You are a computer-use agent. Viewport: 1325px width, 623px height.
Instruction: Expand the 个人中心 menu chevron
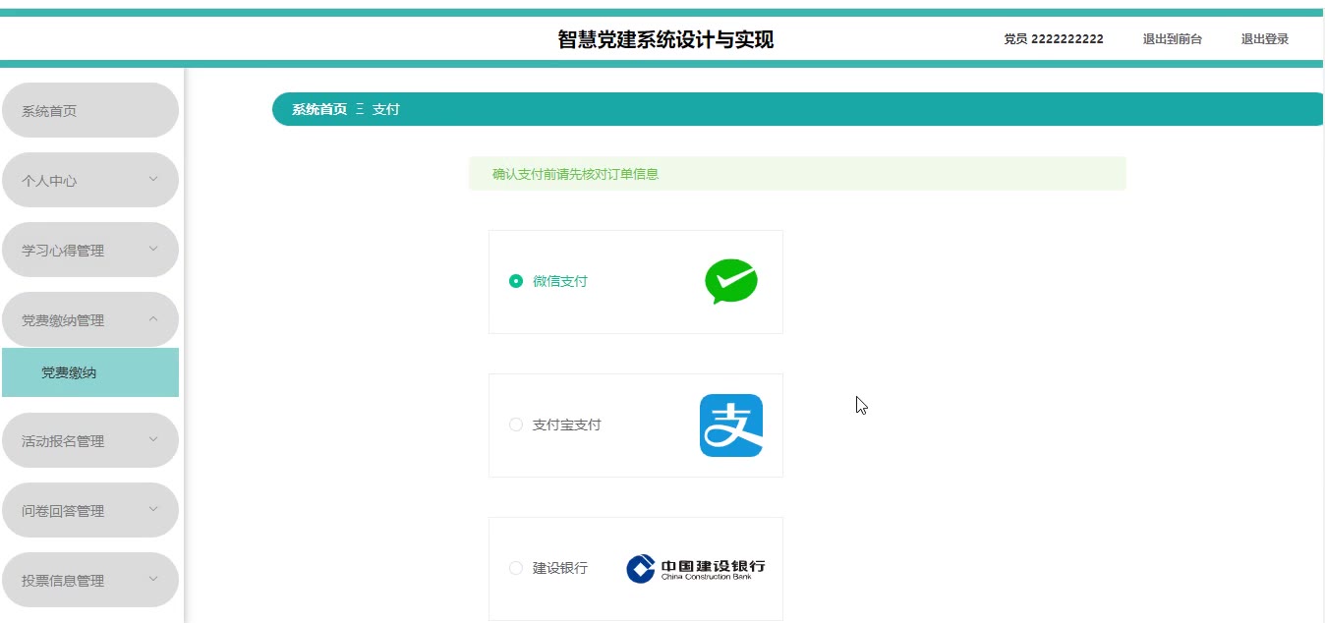pyautogui.click(x=153, y=179)
